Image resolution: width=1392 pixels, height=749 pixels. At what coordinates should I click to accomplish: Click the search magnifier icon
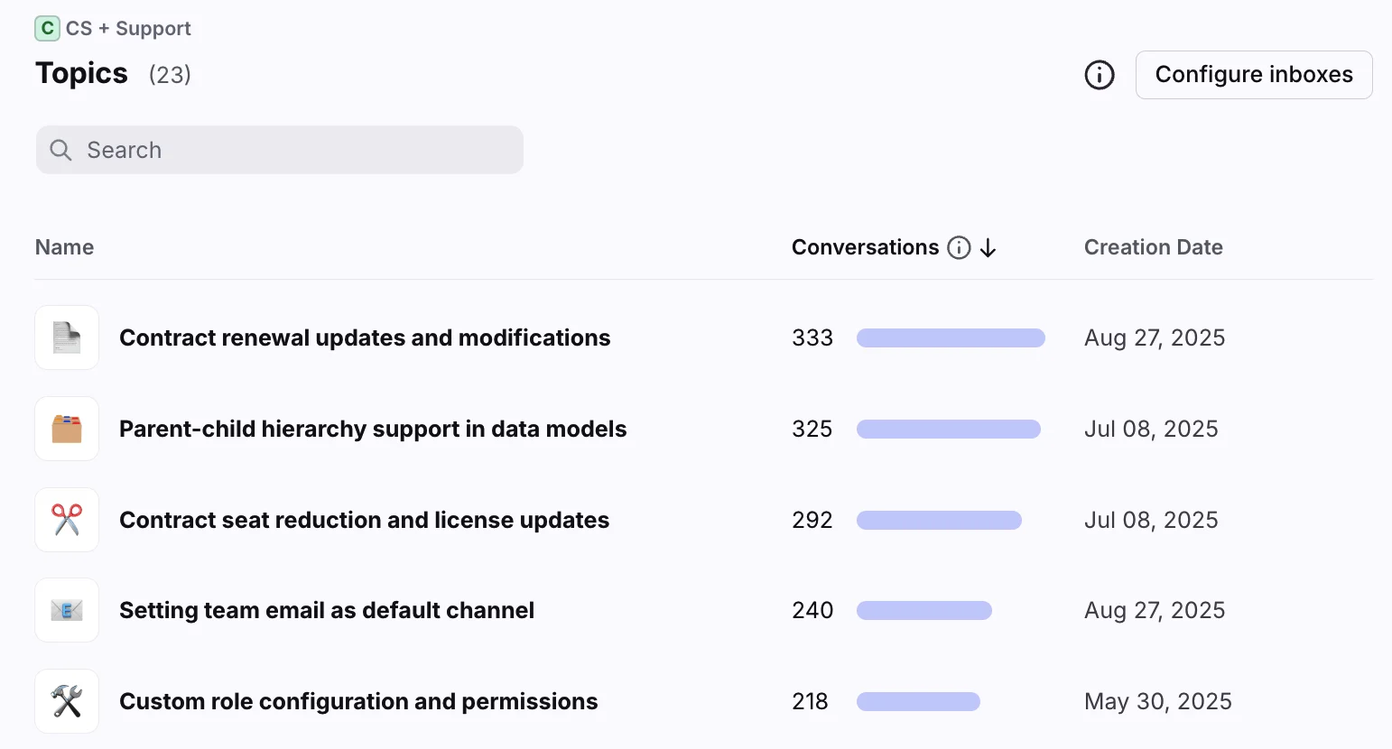coord(60,150)
